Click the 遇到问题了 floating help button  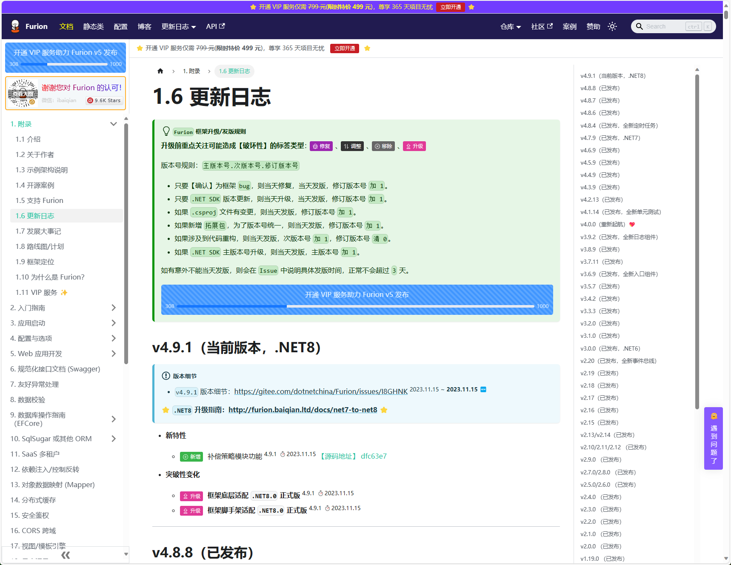714,438
